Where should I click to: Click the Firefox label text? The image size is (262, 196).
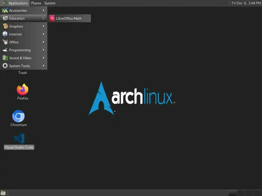pos(23,98)
